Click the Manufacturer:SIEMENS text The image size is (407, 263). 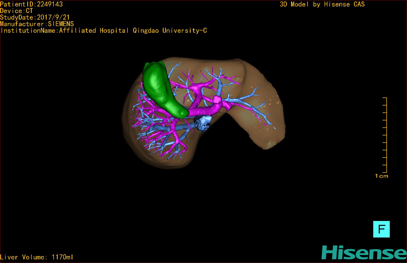(x=37, y=24)
